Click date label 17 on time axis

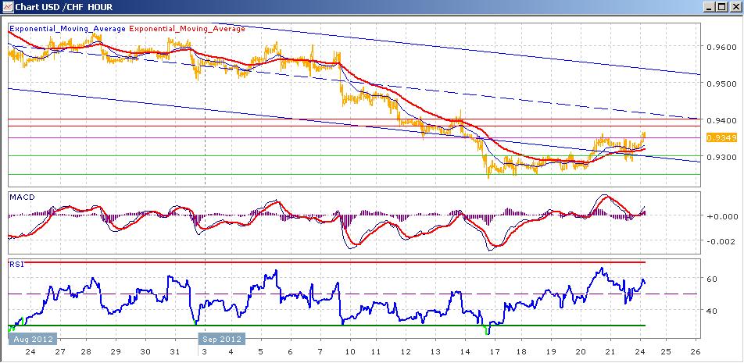click(495, 353)
